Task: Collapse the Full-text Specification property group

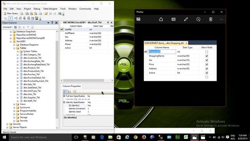Action: (x=64, y=96)
